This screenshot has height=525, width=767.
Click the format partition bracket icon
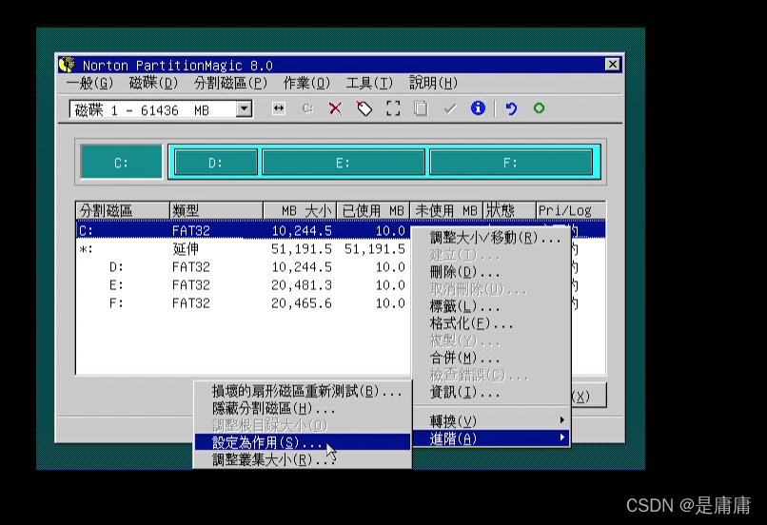[x=393, y=108]
